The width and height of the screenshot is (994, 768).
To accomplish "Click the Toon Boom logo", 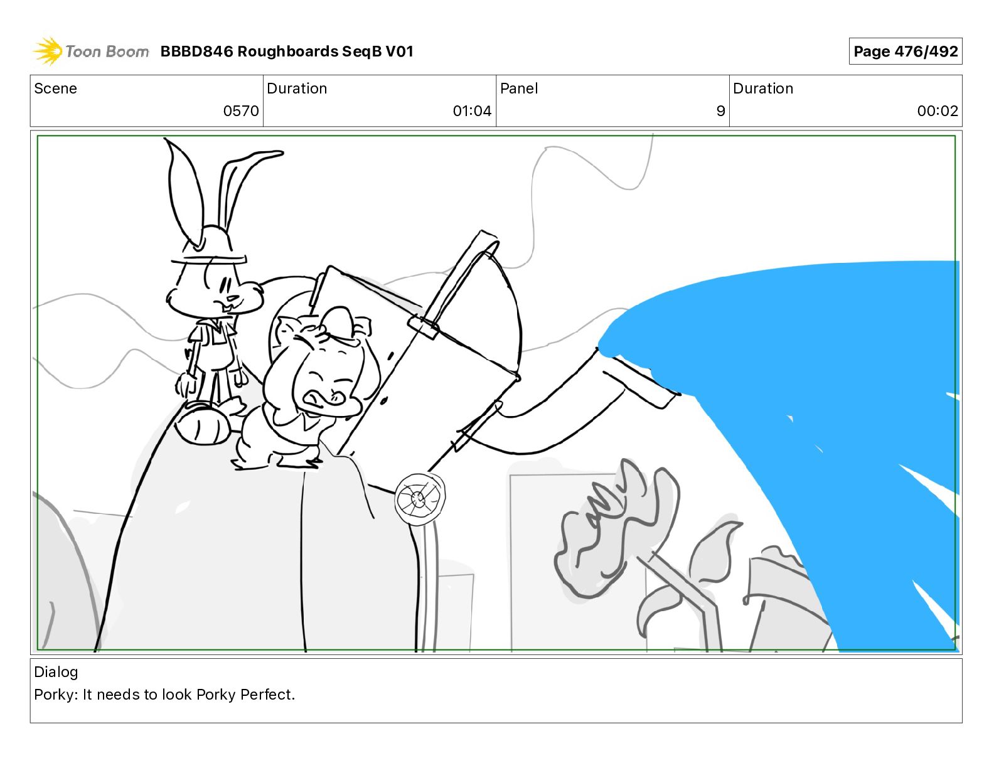I will pos(91,51).
